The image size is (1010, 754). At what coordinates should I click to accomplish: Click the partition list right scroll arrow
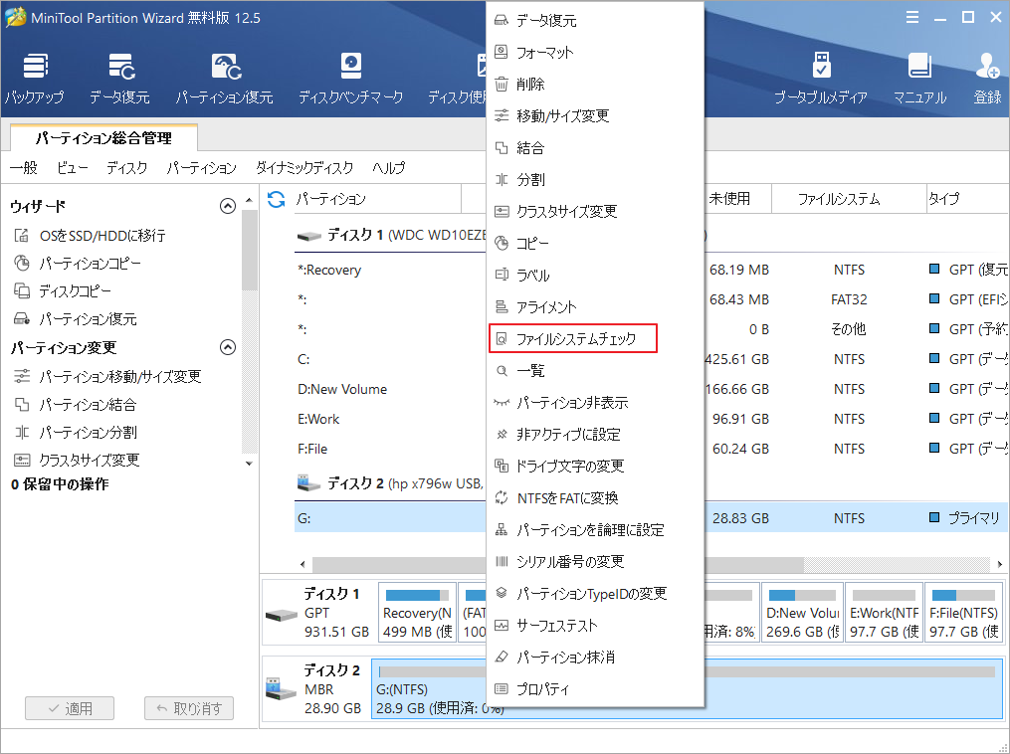click(1000, 564)
